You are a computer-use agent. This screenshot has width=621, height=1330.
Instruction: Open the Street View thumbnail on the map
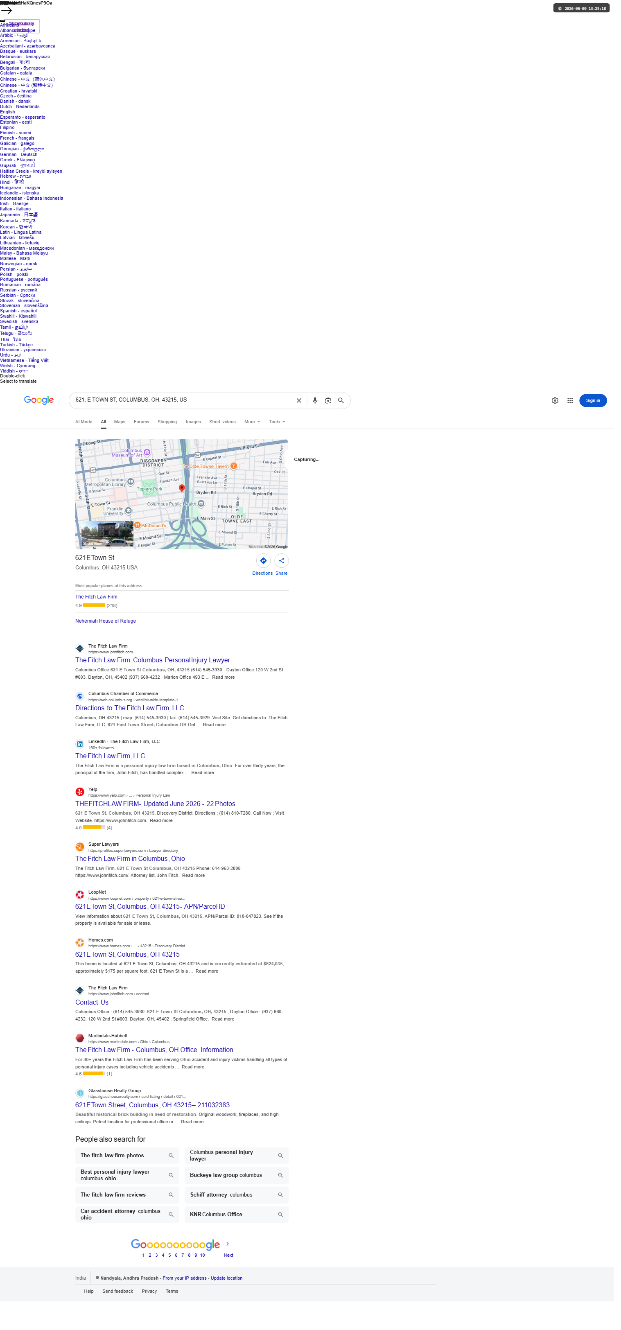(108, 540)
